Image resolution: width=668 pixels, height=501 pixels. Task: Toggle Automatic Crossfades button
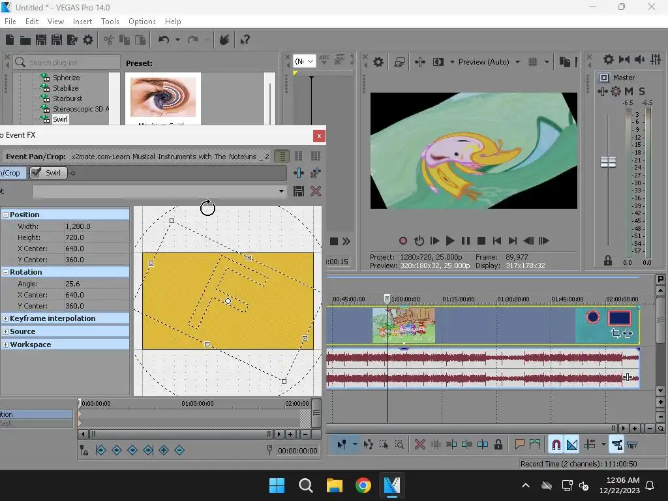coord(572,445)
